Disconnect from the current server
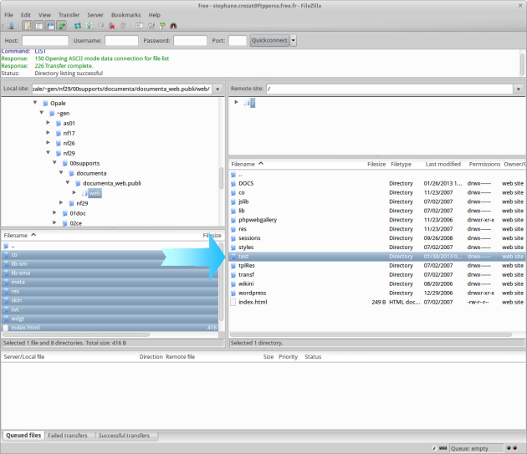527x454 pixels. [x=112, y=26]
